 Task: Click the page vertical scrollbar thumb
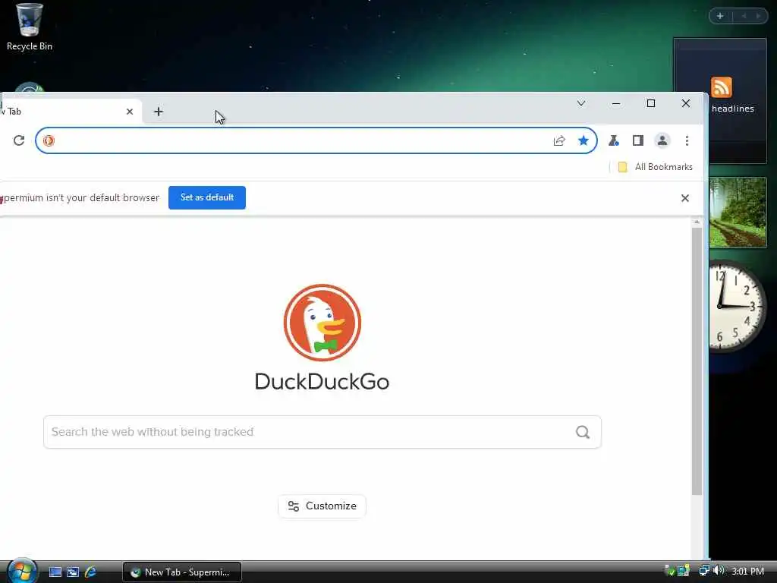(697, 361)
